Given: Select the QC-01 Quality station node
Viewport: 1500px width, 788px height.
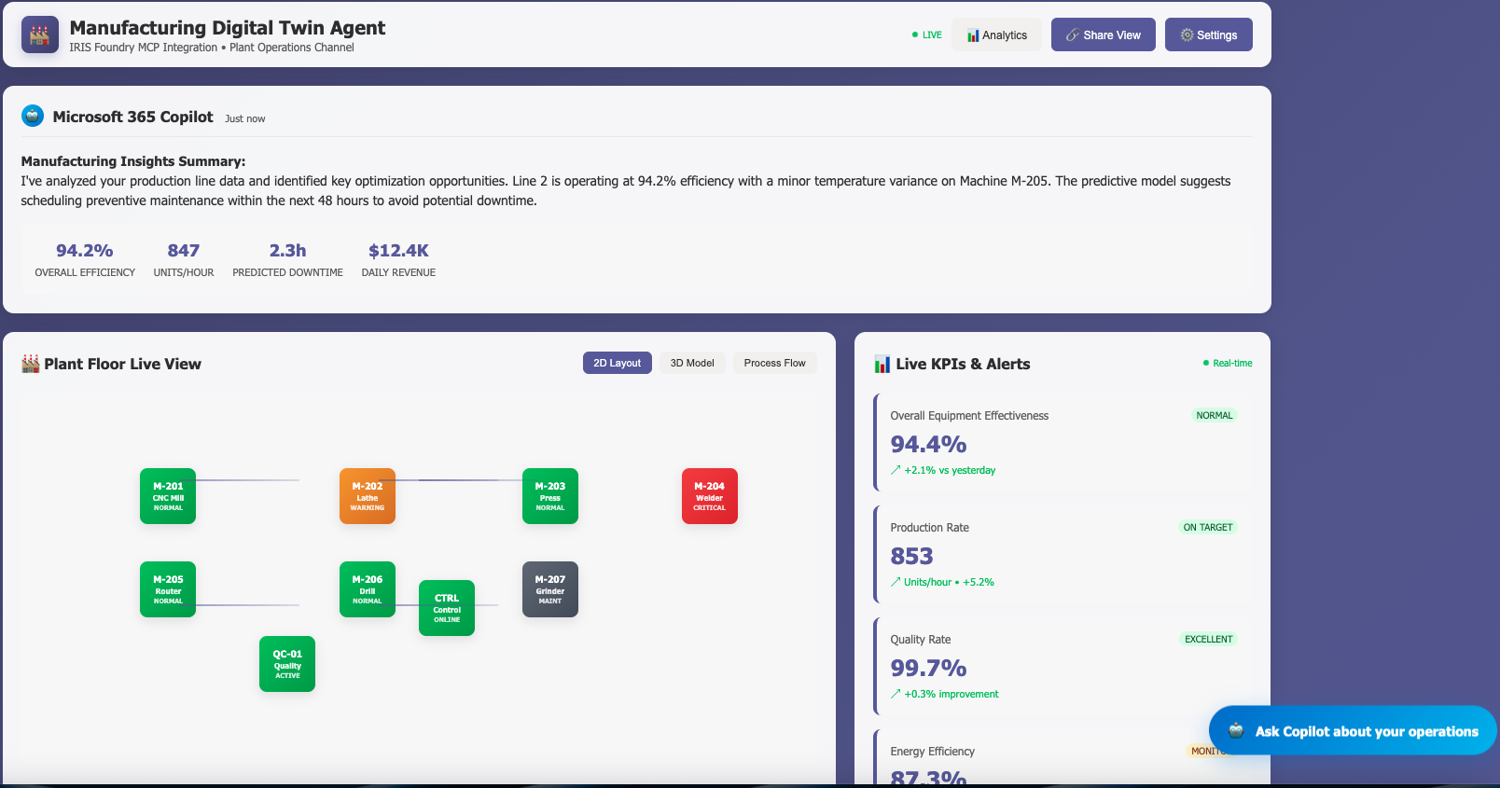Looking at the screenshot, I should (287, 664).
